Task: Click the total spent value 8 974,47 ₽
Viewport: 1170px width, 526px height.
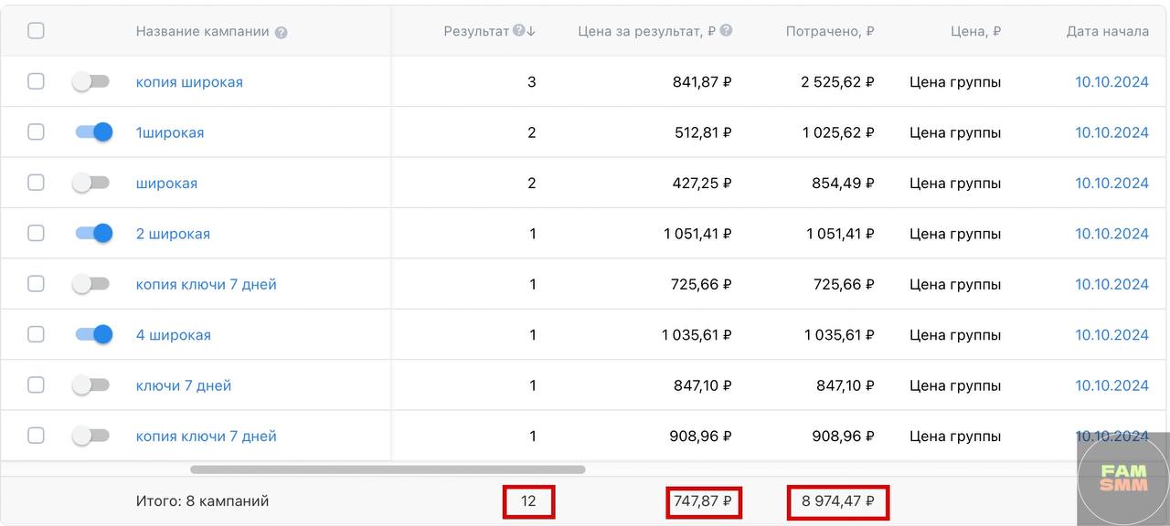Action: 838,501
